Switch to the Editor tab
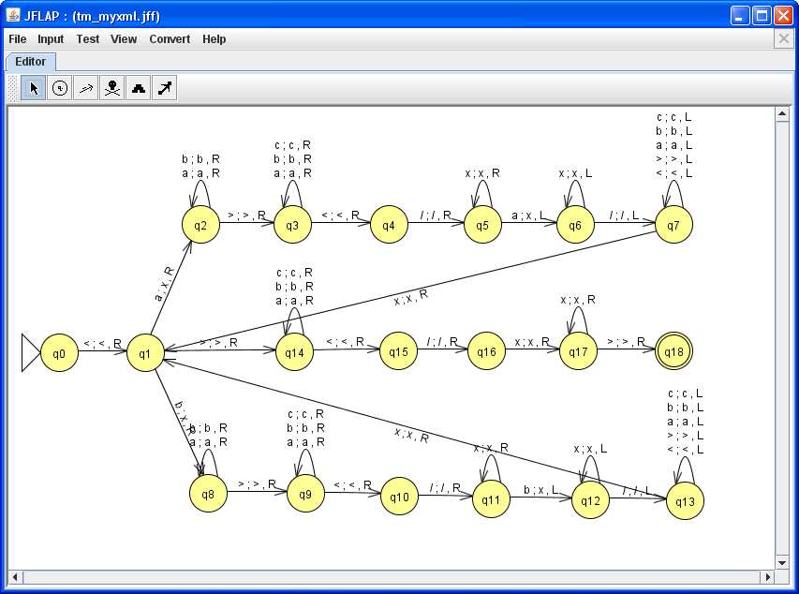 (x=31, y=62)
